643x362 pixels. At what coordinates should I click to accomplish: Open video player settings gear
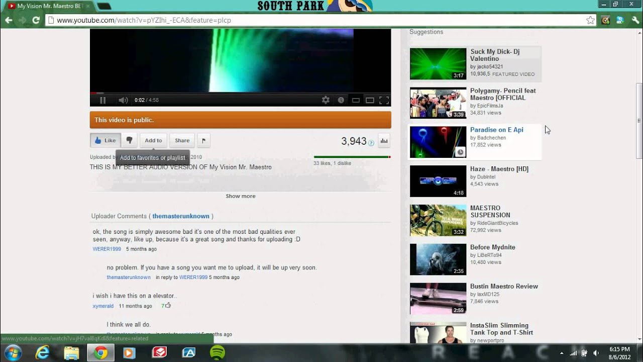(x=326, y=100)
